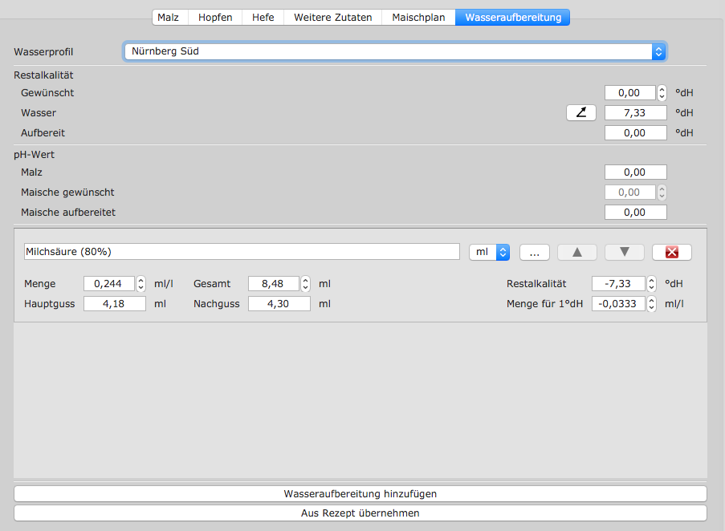Click the Milchsäure (80%) name field
725x531 pixels.
click(x=241, y=252)
